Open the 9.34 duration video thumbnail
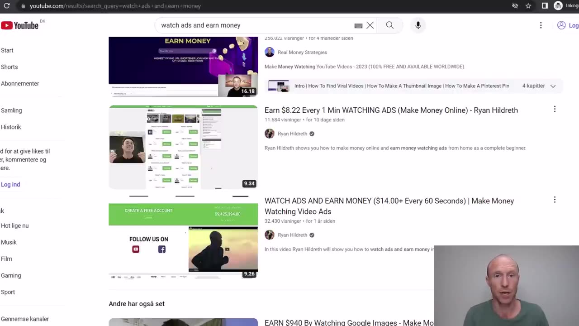Screen dimensions: 579x326 183,147
